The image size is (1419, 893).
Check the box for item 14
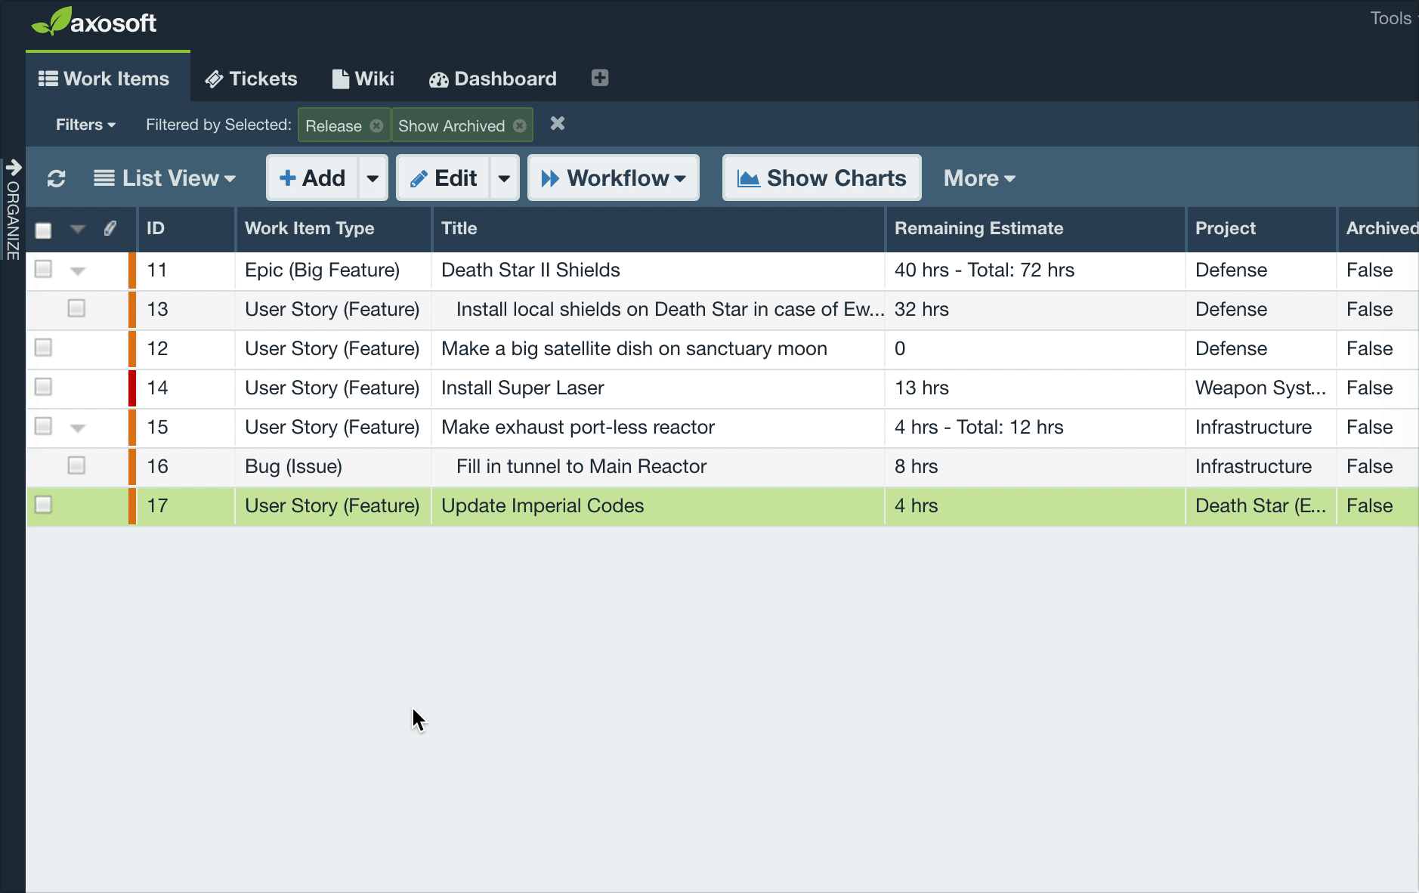coord(44,387)
